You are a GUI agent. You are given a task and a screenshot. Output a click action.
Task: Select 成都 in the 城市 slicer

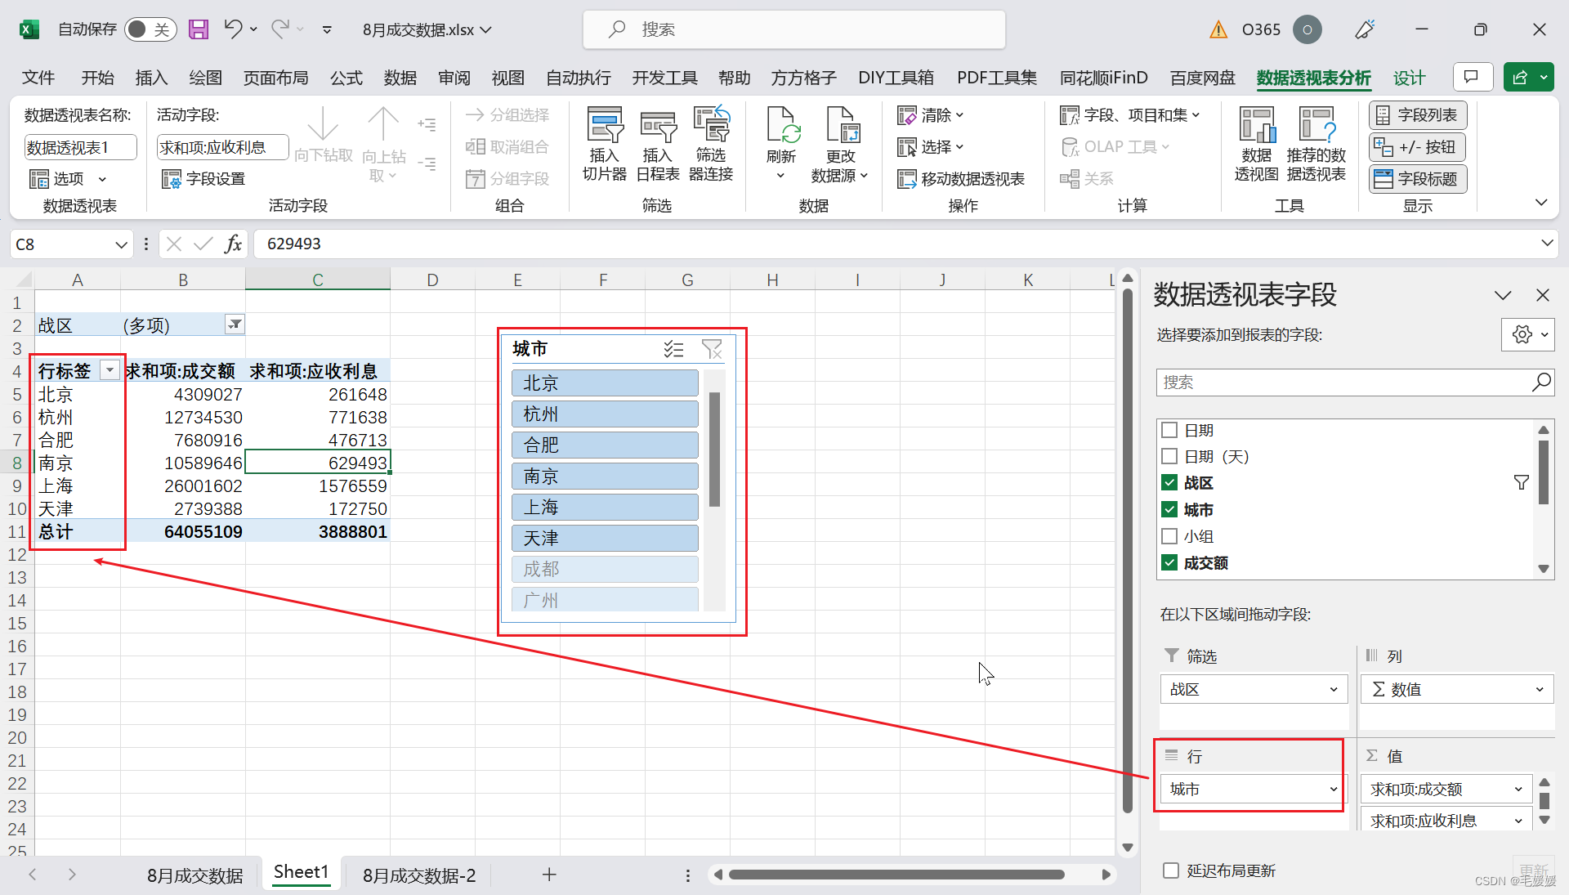[x=605, y=569]
